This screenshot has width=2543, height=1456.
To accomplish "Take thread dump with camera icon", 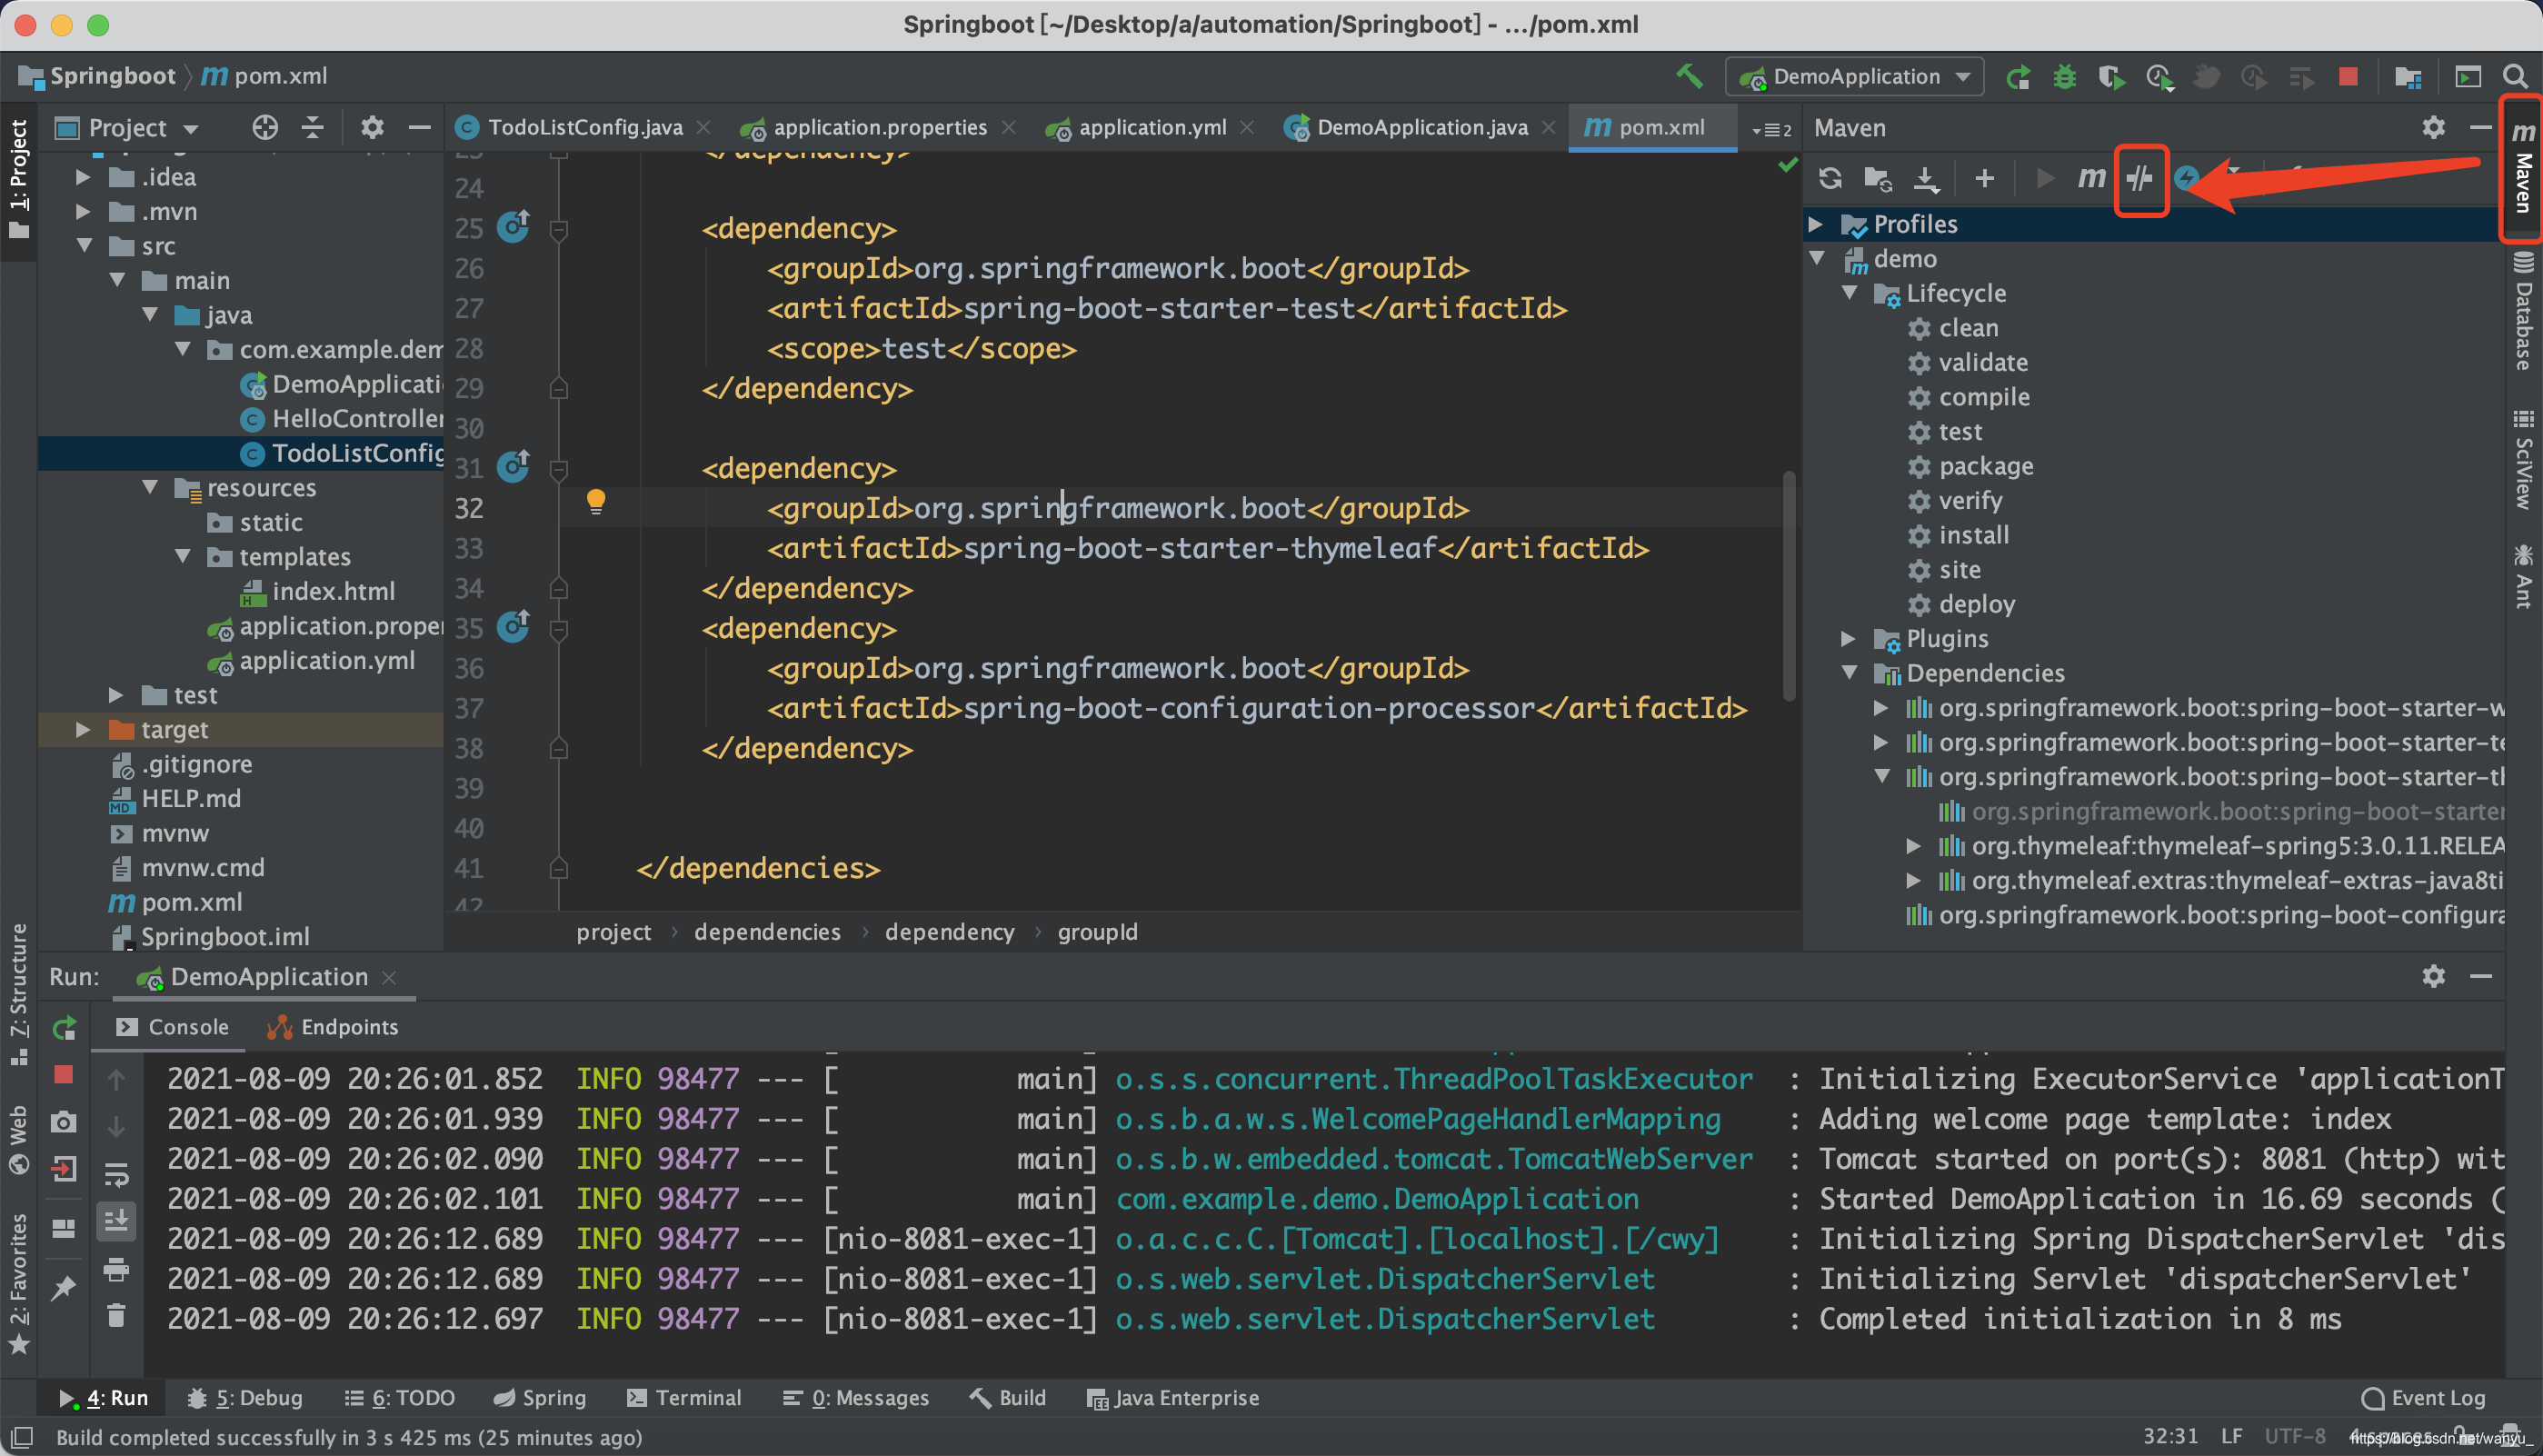I will pyautogui.click(x=63, y=1122).
